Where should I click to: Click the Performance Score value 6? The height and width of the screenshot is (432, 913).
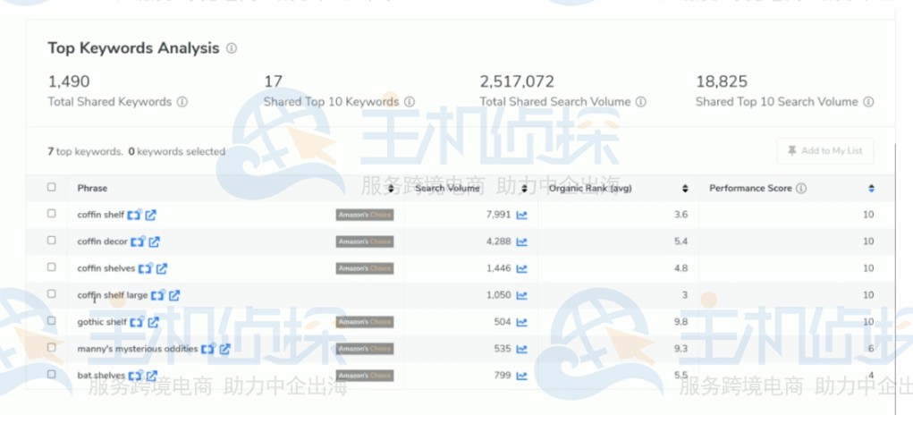[871, 349]
